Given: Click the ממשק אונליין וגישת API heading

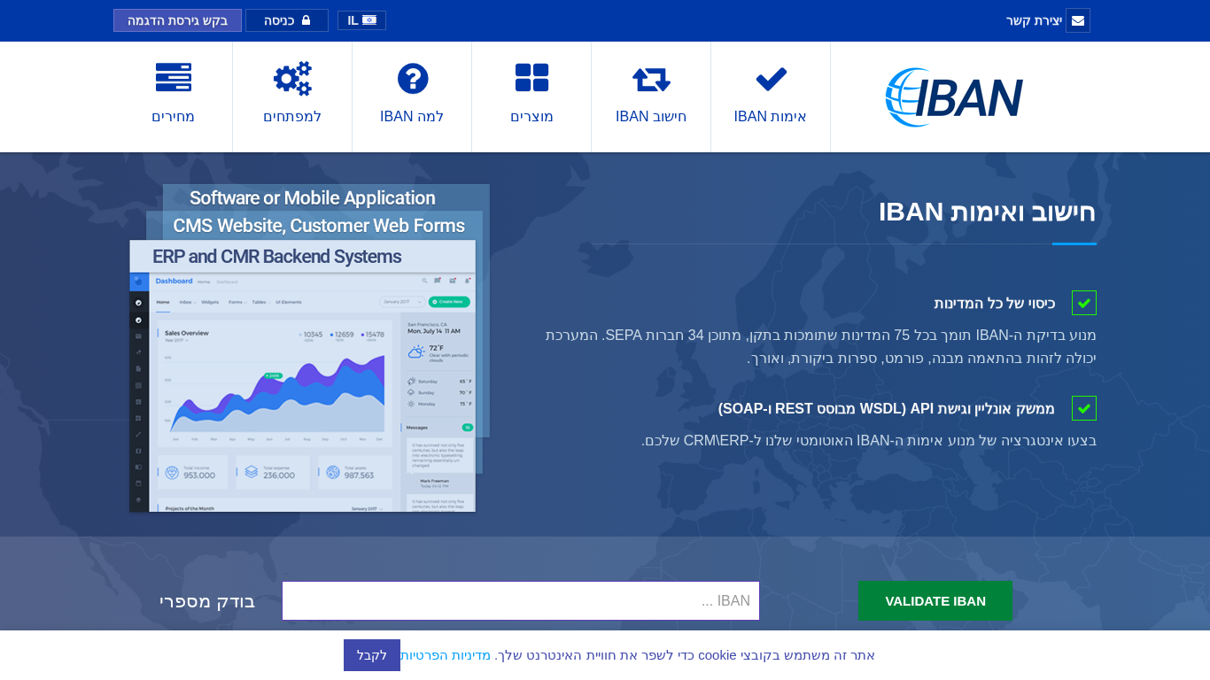Looking at the screenshot, I should click(887, 408).
